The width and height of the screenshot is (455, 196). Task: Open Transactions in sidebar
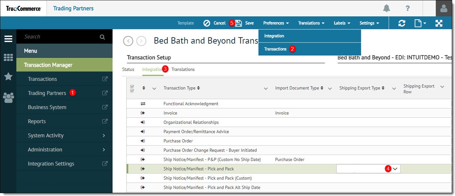point(42,79)
